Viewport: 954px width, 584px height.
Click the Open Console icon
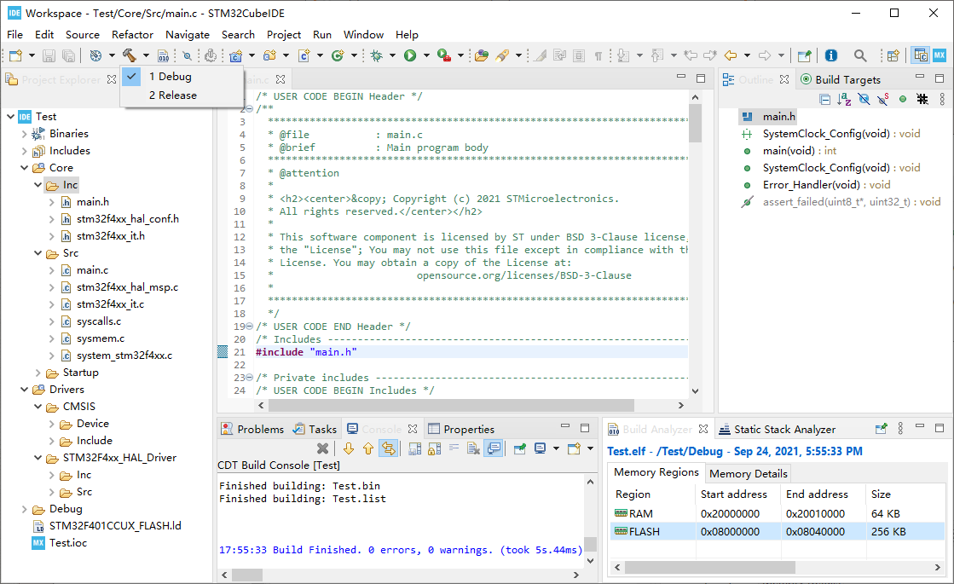(574, 448)
